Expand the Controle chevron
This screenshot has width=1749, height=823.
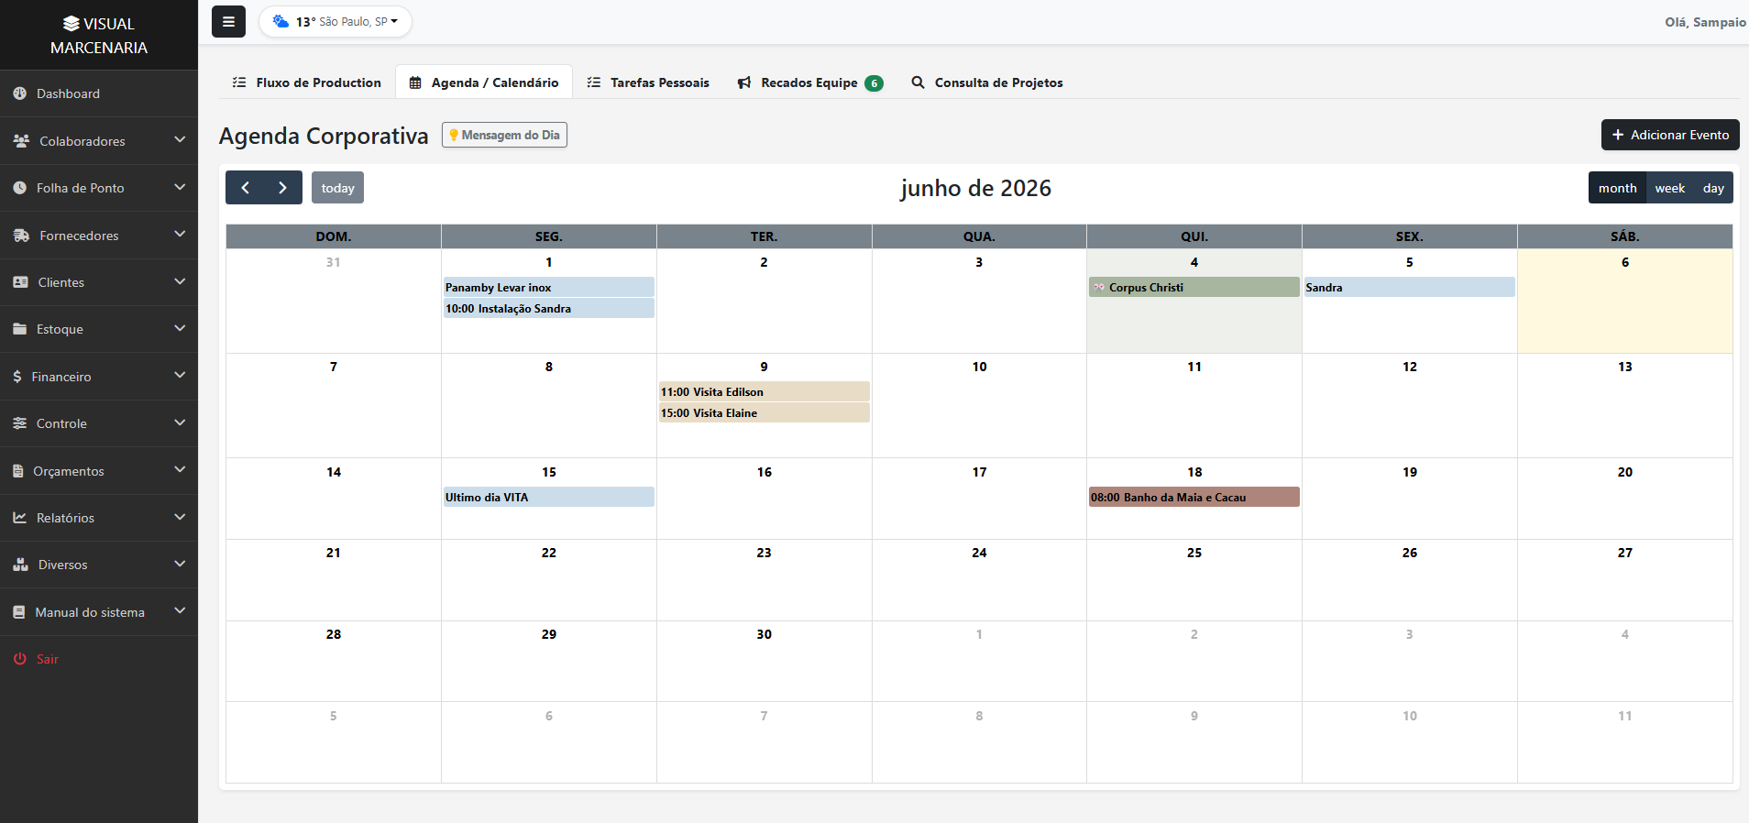tap(180, 422)
